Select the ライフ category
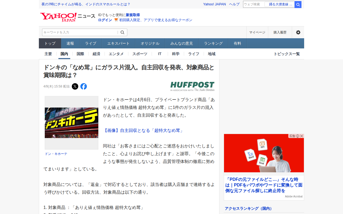 [194, 54]
